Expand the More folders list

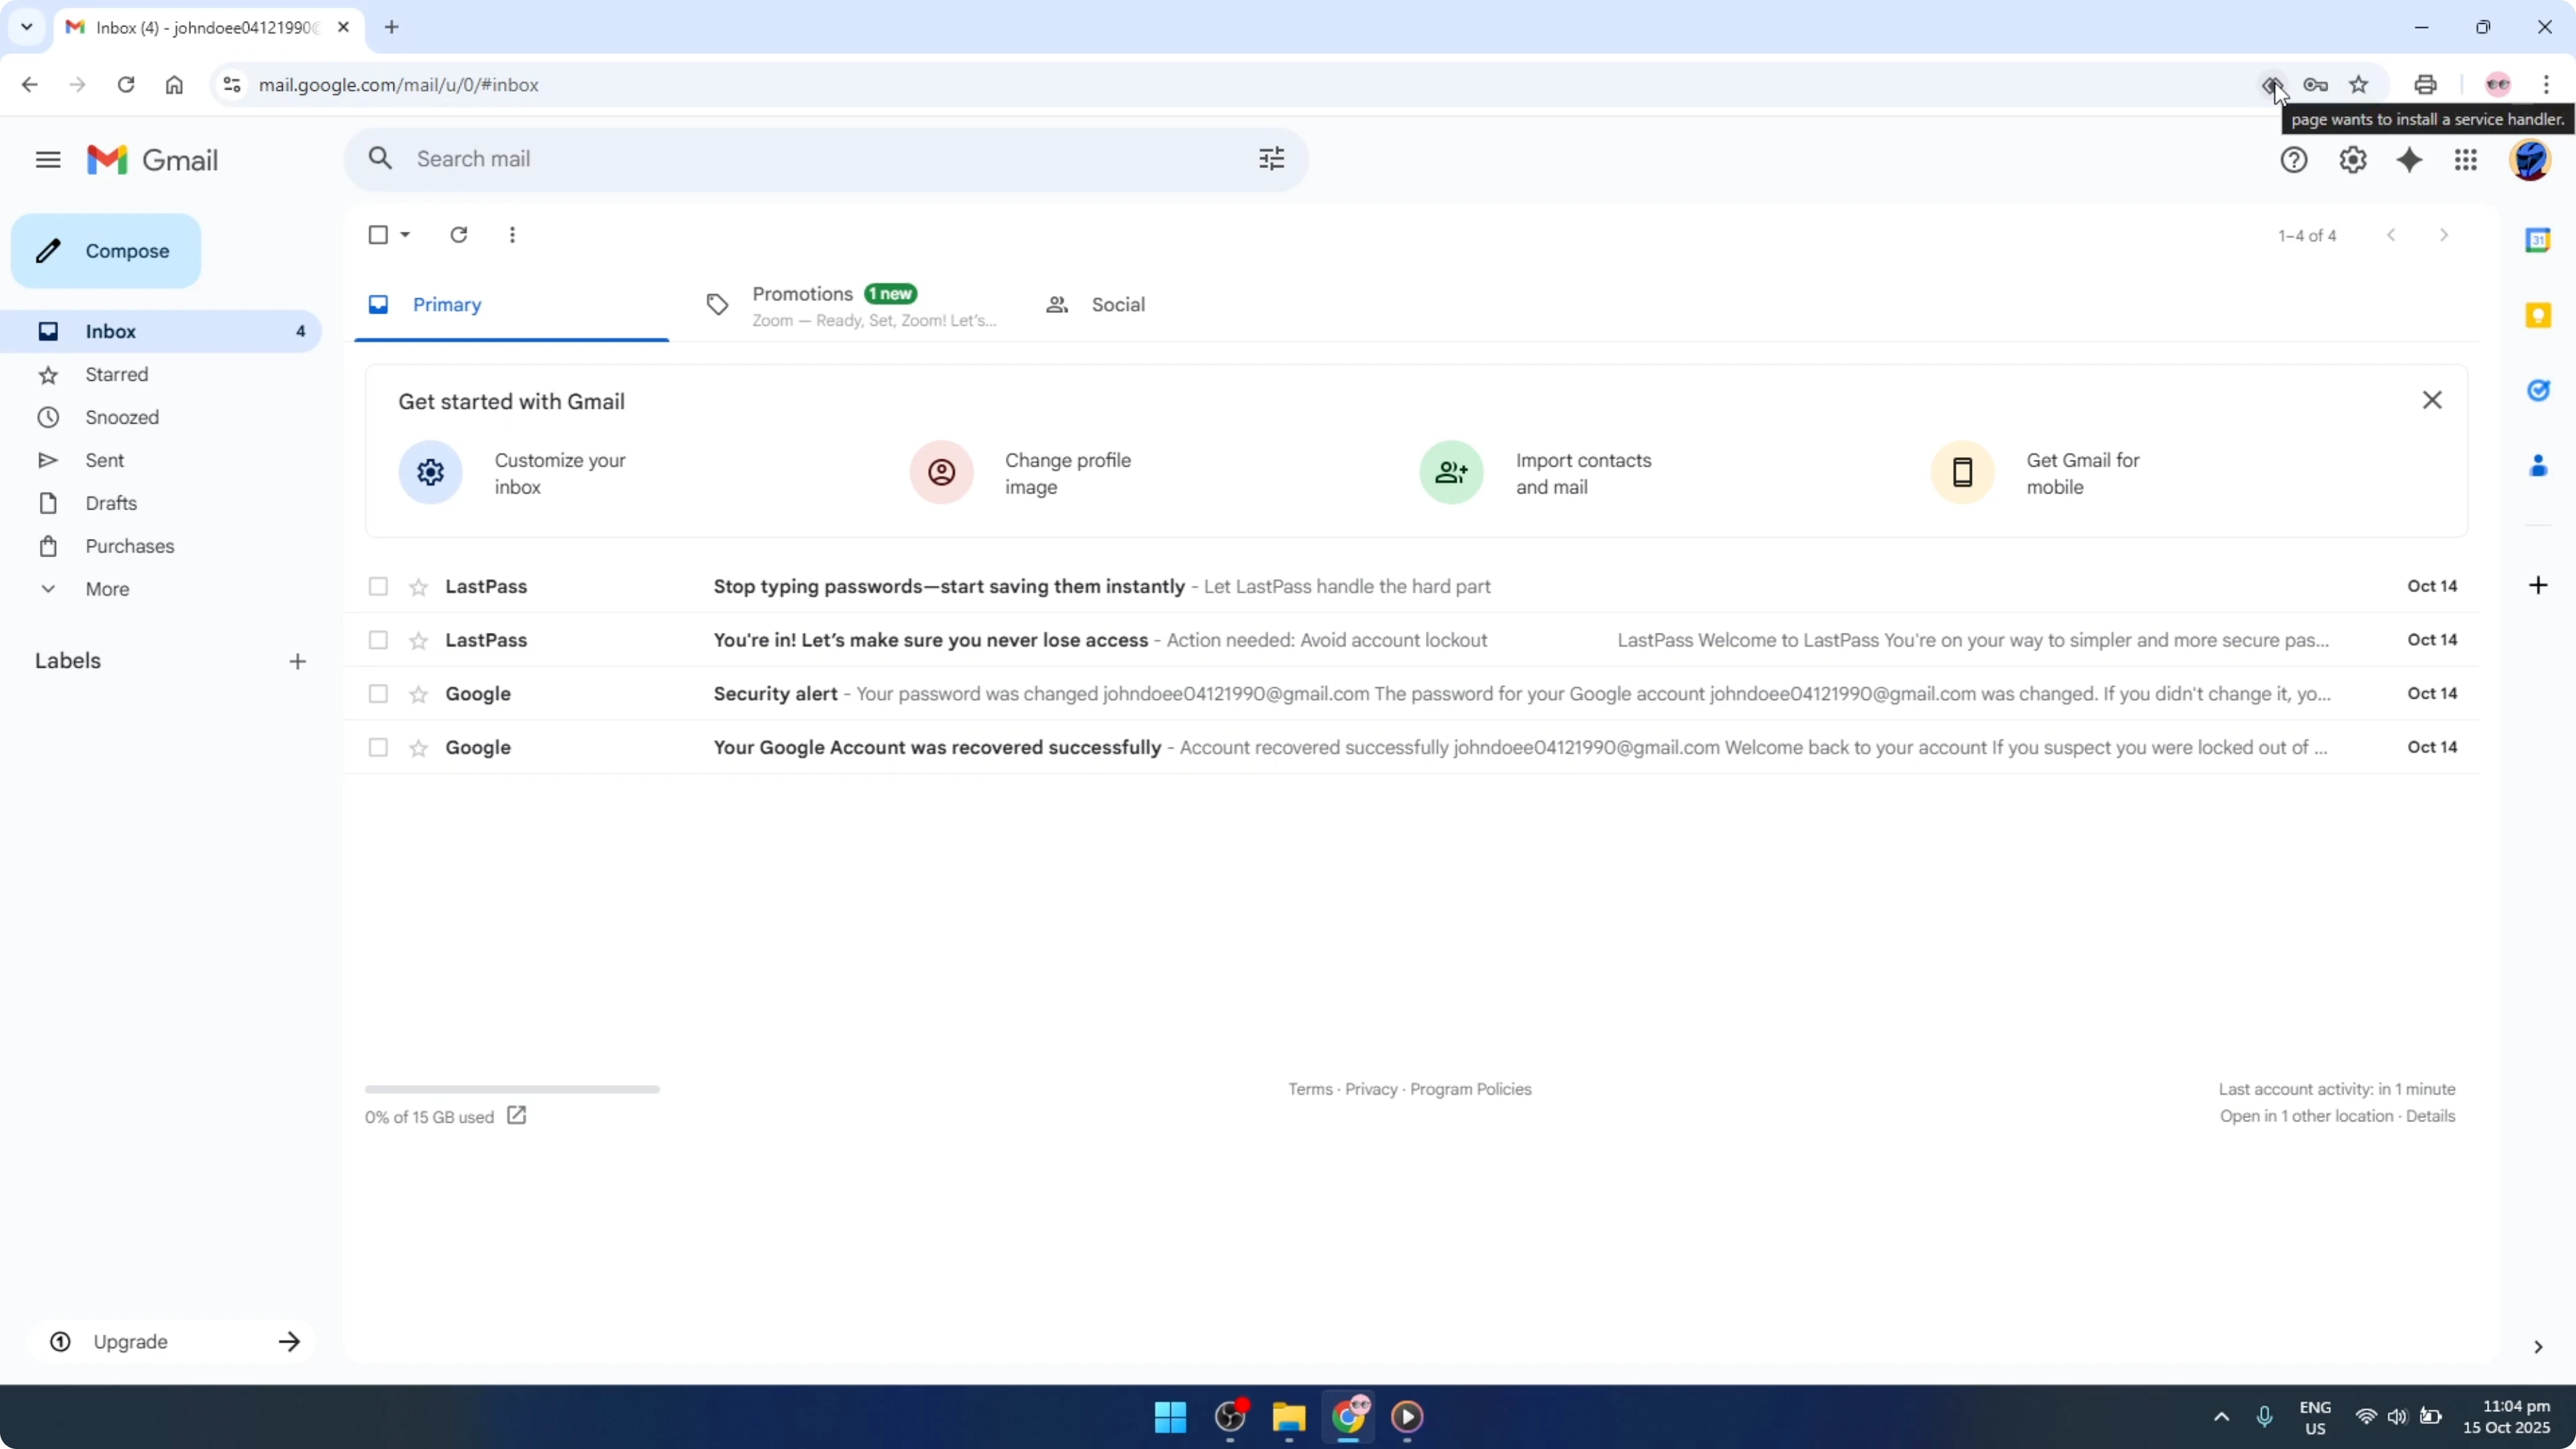click(x=107, y=589)
